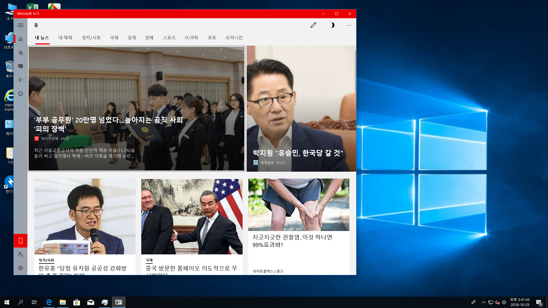The height and width of the screenshot is (308, 548).
Task: Switch to the 오피니언 tab
Action: [234, 38]
